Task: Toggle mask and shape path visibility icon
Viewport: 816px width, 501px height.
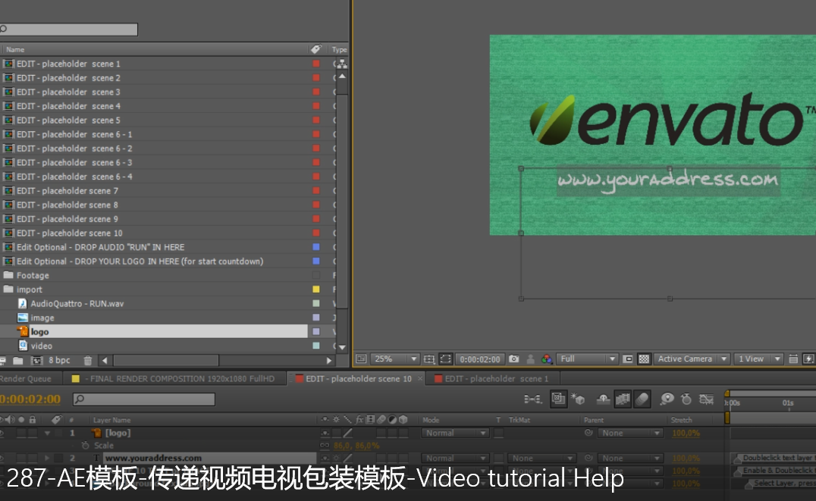Action: click(x=445, y=359)
